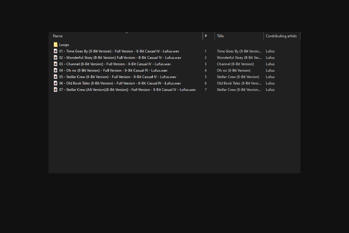
Task: Select file name 05 - Stellar Crew (8-Bit Version)
Action: point(118,77)
